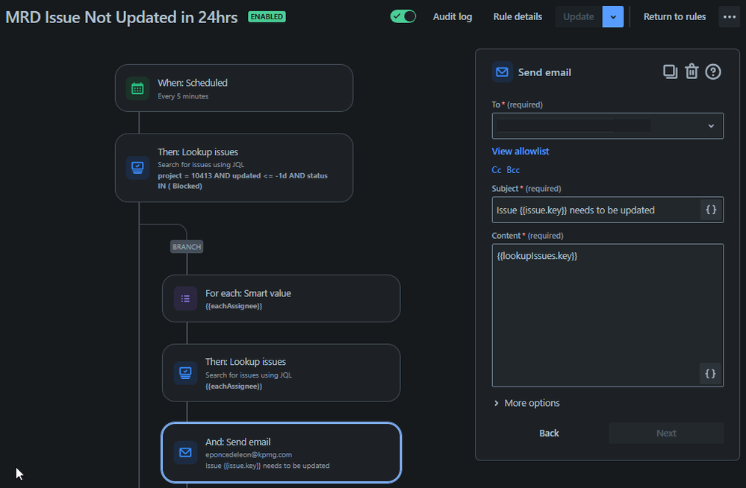This screenshot has width=746, height=488.
Task: Click the Send email icon in the panel header
Action: coord(502,72)
